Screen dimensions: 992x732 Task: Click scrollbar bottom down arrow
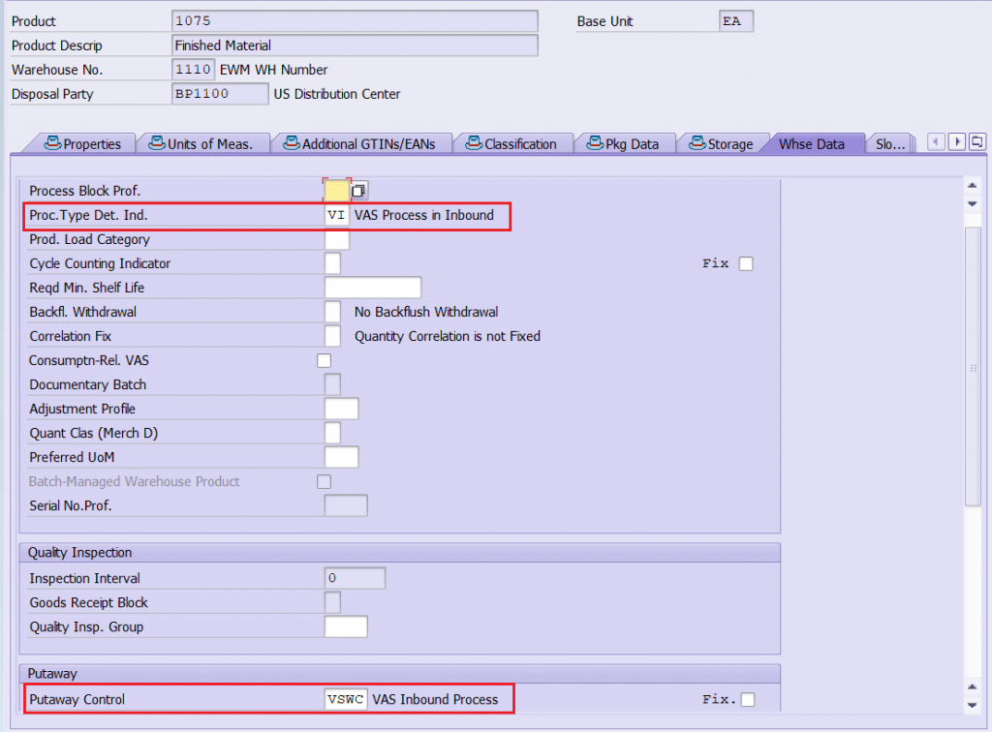pos(973,705)
